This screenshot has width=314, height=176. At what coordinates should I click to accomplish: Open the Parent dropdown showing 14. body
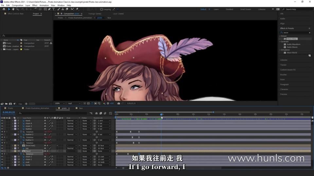104,162
